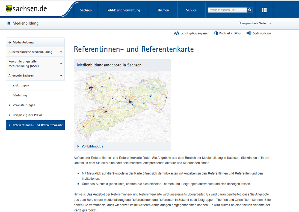
Task: Click the contrast circle icon
Action: [216, 33]
